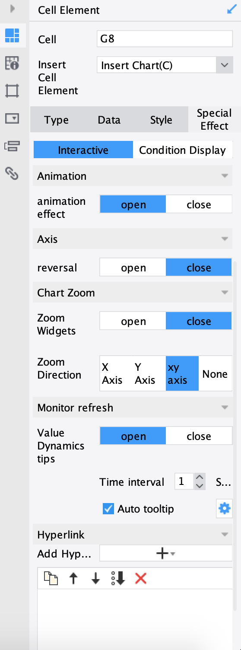This screenshot has height=650, width=241.
Task: Open the Cell Element sidebar panel icon
Action: pyautogui.click(x=12, y=35)
